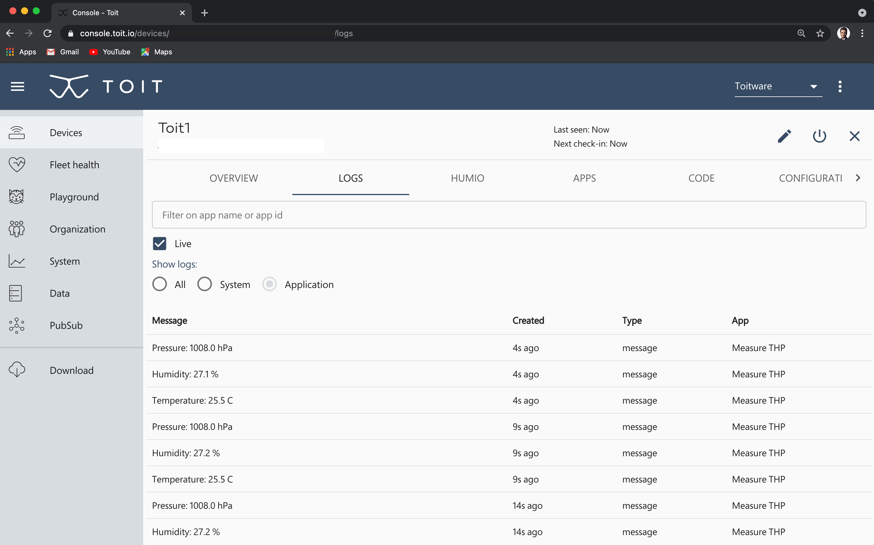Open the hamburger navigation menu
The image size is (874, 545).
tap(17, 86)
